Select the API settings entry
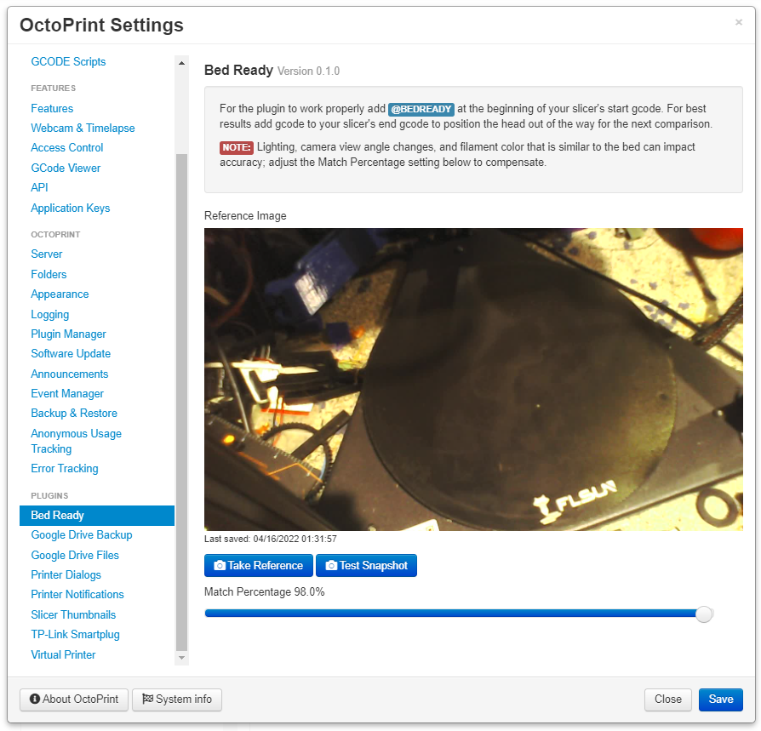The height and width of the screenshot is (731, 761). click(39, 187)
